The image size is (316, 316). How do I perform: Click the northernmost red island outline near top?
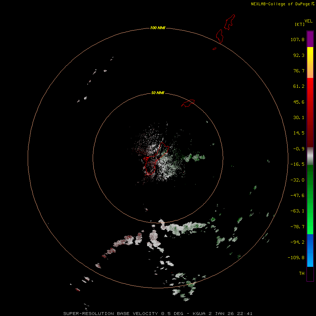[229, 22]
